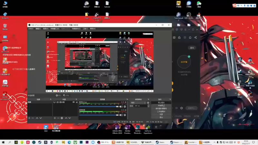Move the source down in the Sources list

70,118
